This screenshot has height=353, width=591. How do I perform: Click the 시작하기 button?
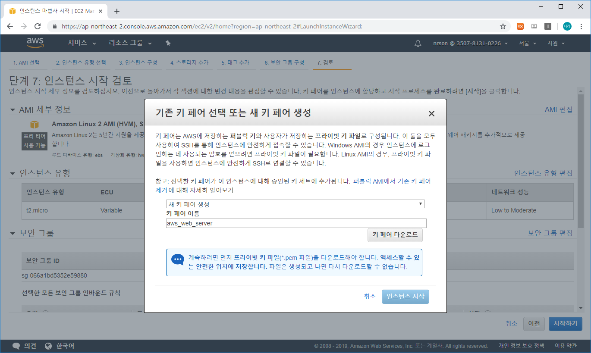[x=566, y=324]
